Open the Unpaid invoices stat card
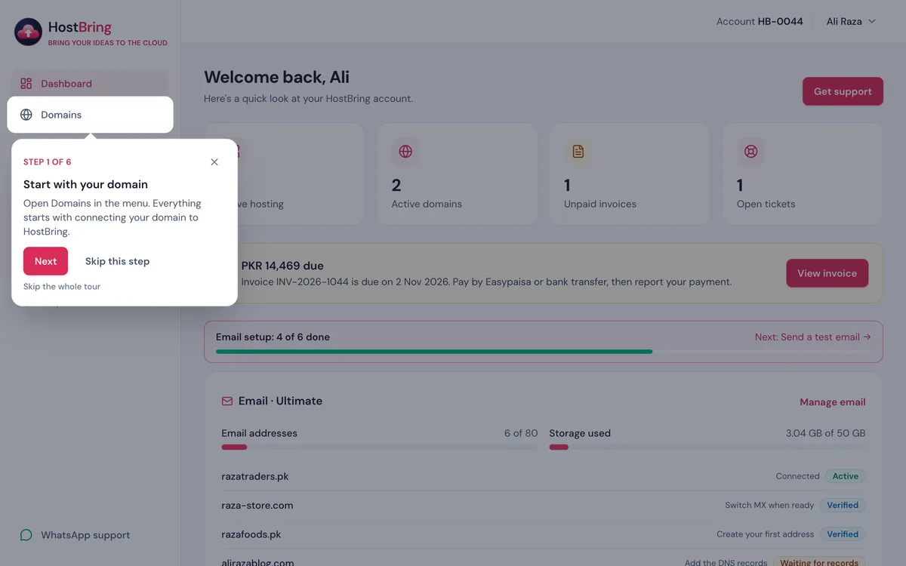The height and width of the screenshot is (566, 906). coord(630,174)
